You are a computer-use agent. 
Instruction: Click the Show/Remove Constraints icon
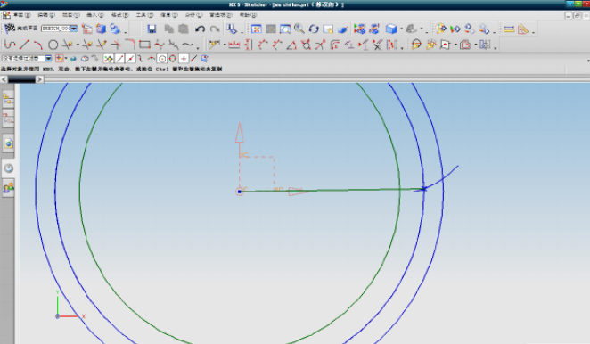377,45
